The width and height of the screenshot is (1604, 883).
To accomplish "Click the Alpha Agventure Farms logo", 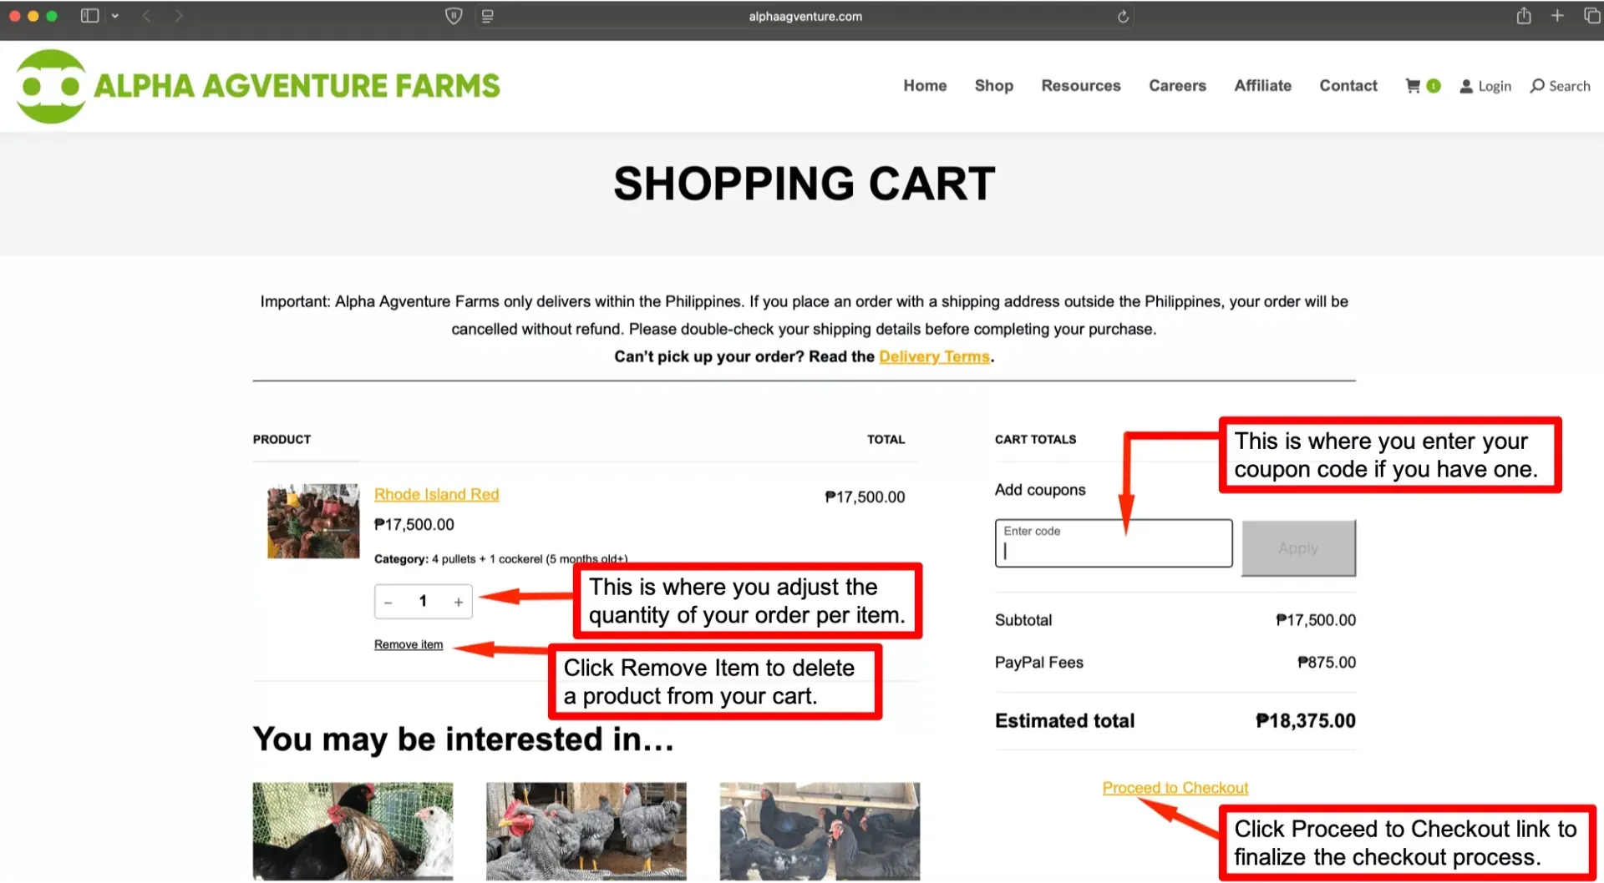I will (258, 86).
